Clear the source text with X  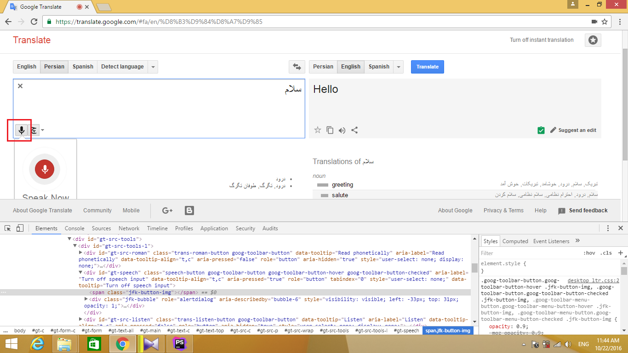tap(20, 86)
